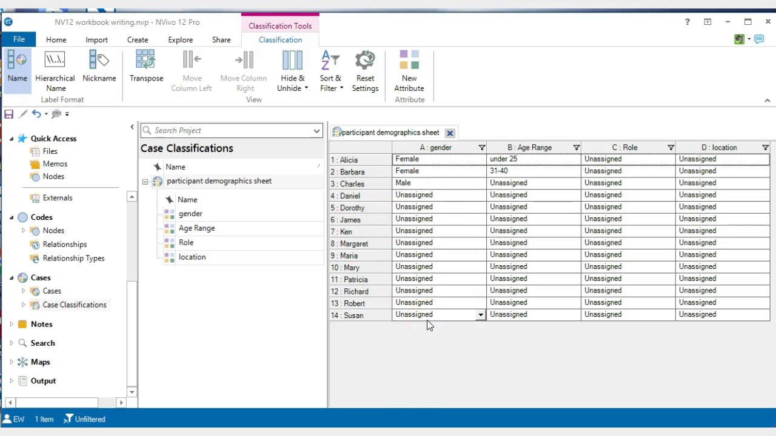Select the Role attribute in list
Image resolution: width=776 pixels, height=436 pixels.
click(186, 243)
